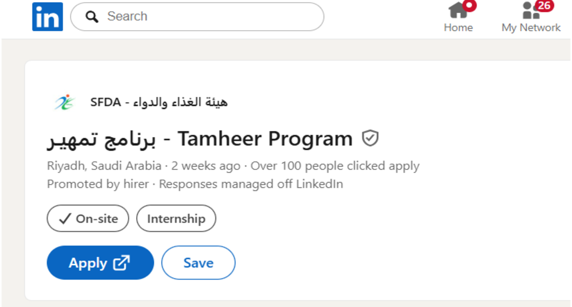Open the Home house icon

[x=458, y=10]
